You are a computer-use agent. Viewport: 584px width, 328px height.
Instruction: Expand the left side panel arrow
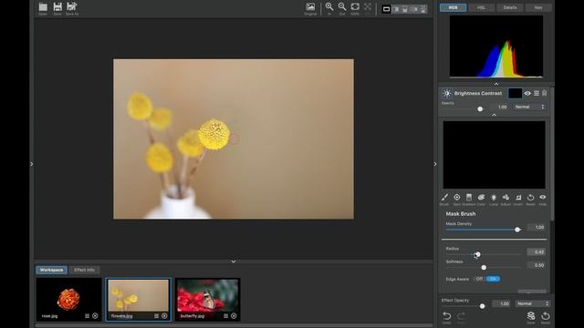32,164
